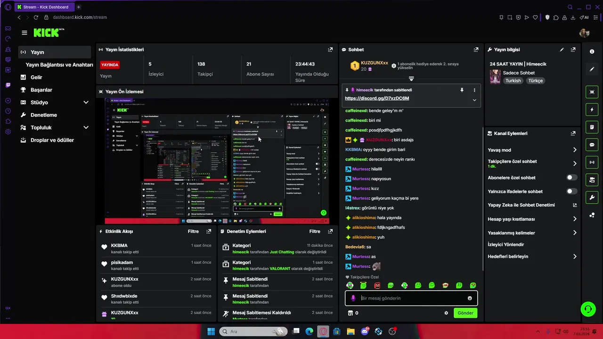Edit stream info with the pencil in Yayın bilgisi

pyautogui.click(x=562, y=49)
